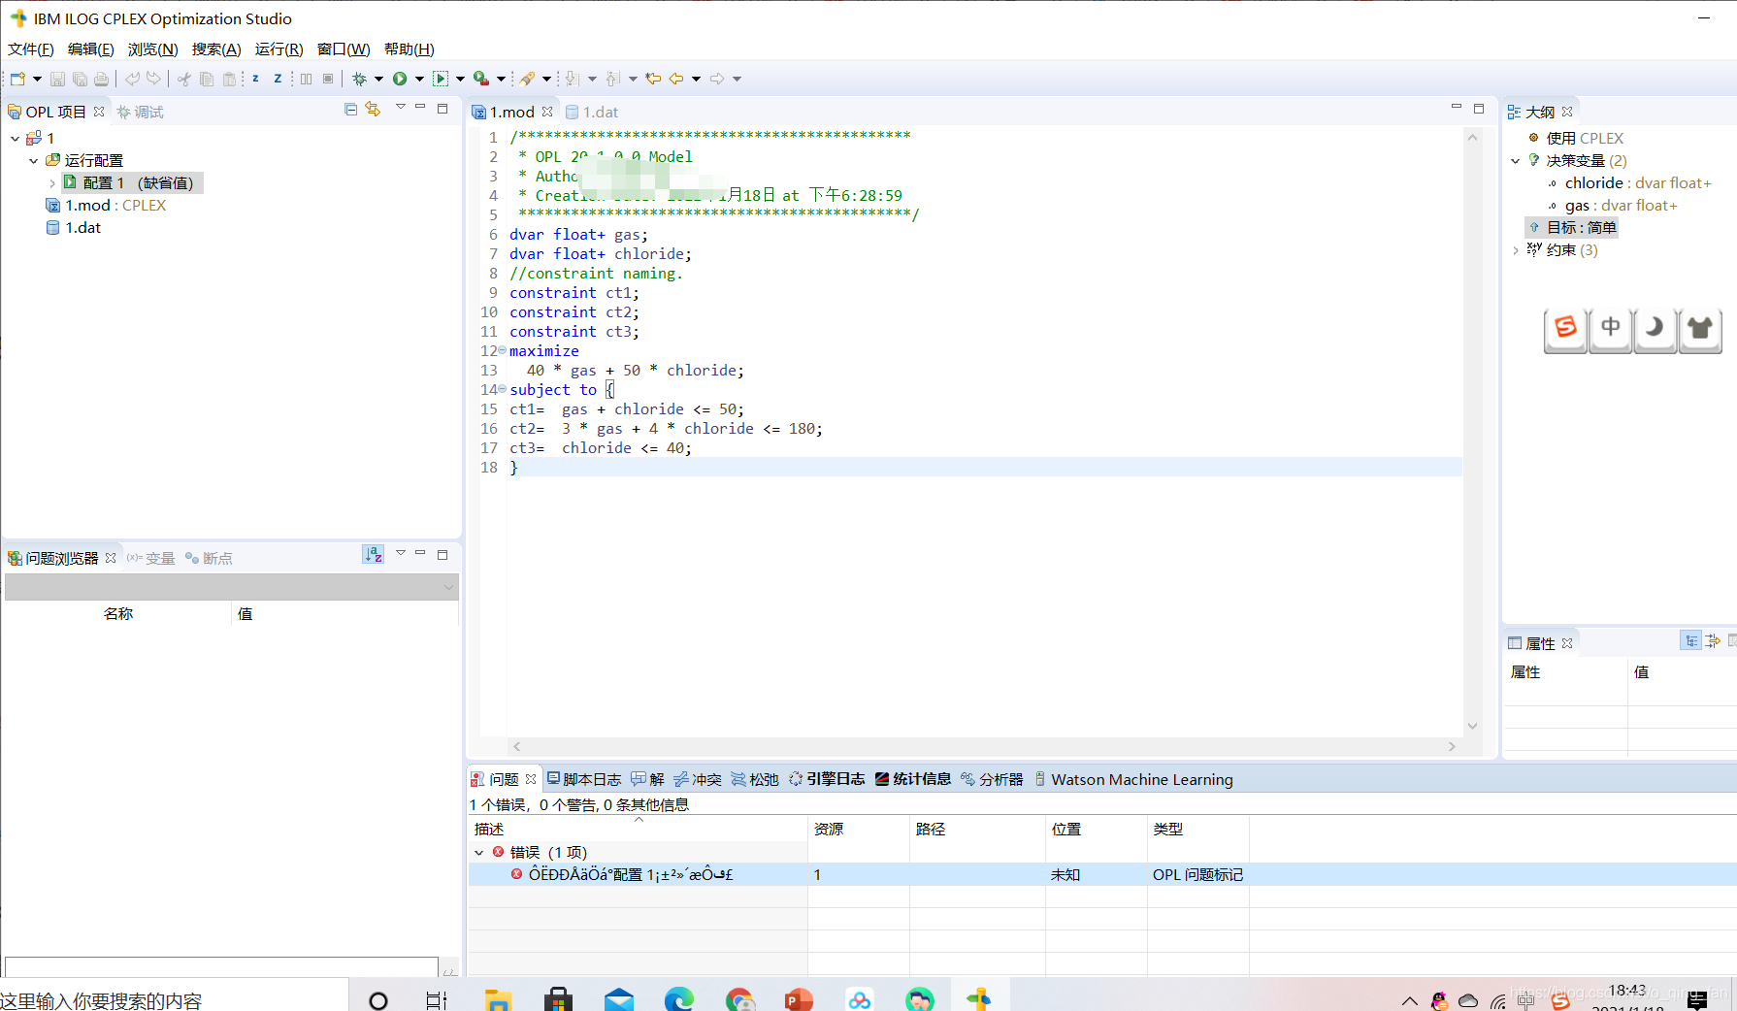Click the Sogou S input method icon
This screenshot has width=1737, height=1011.
click(x=1565, y=329)
